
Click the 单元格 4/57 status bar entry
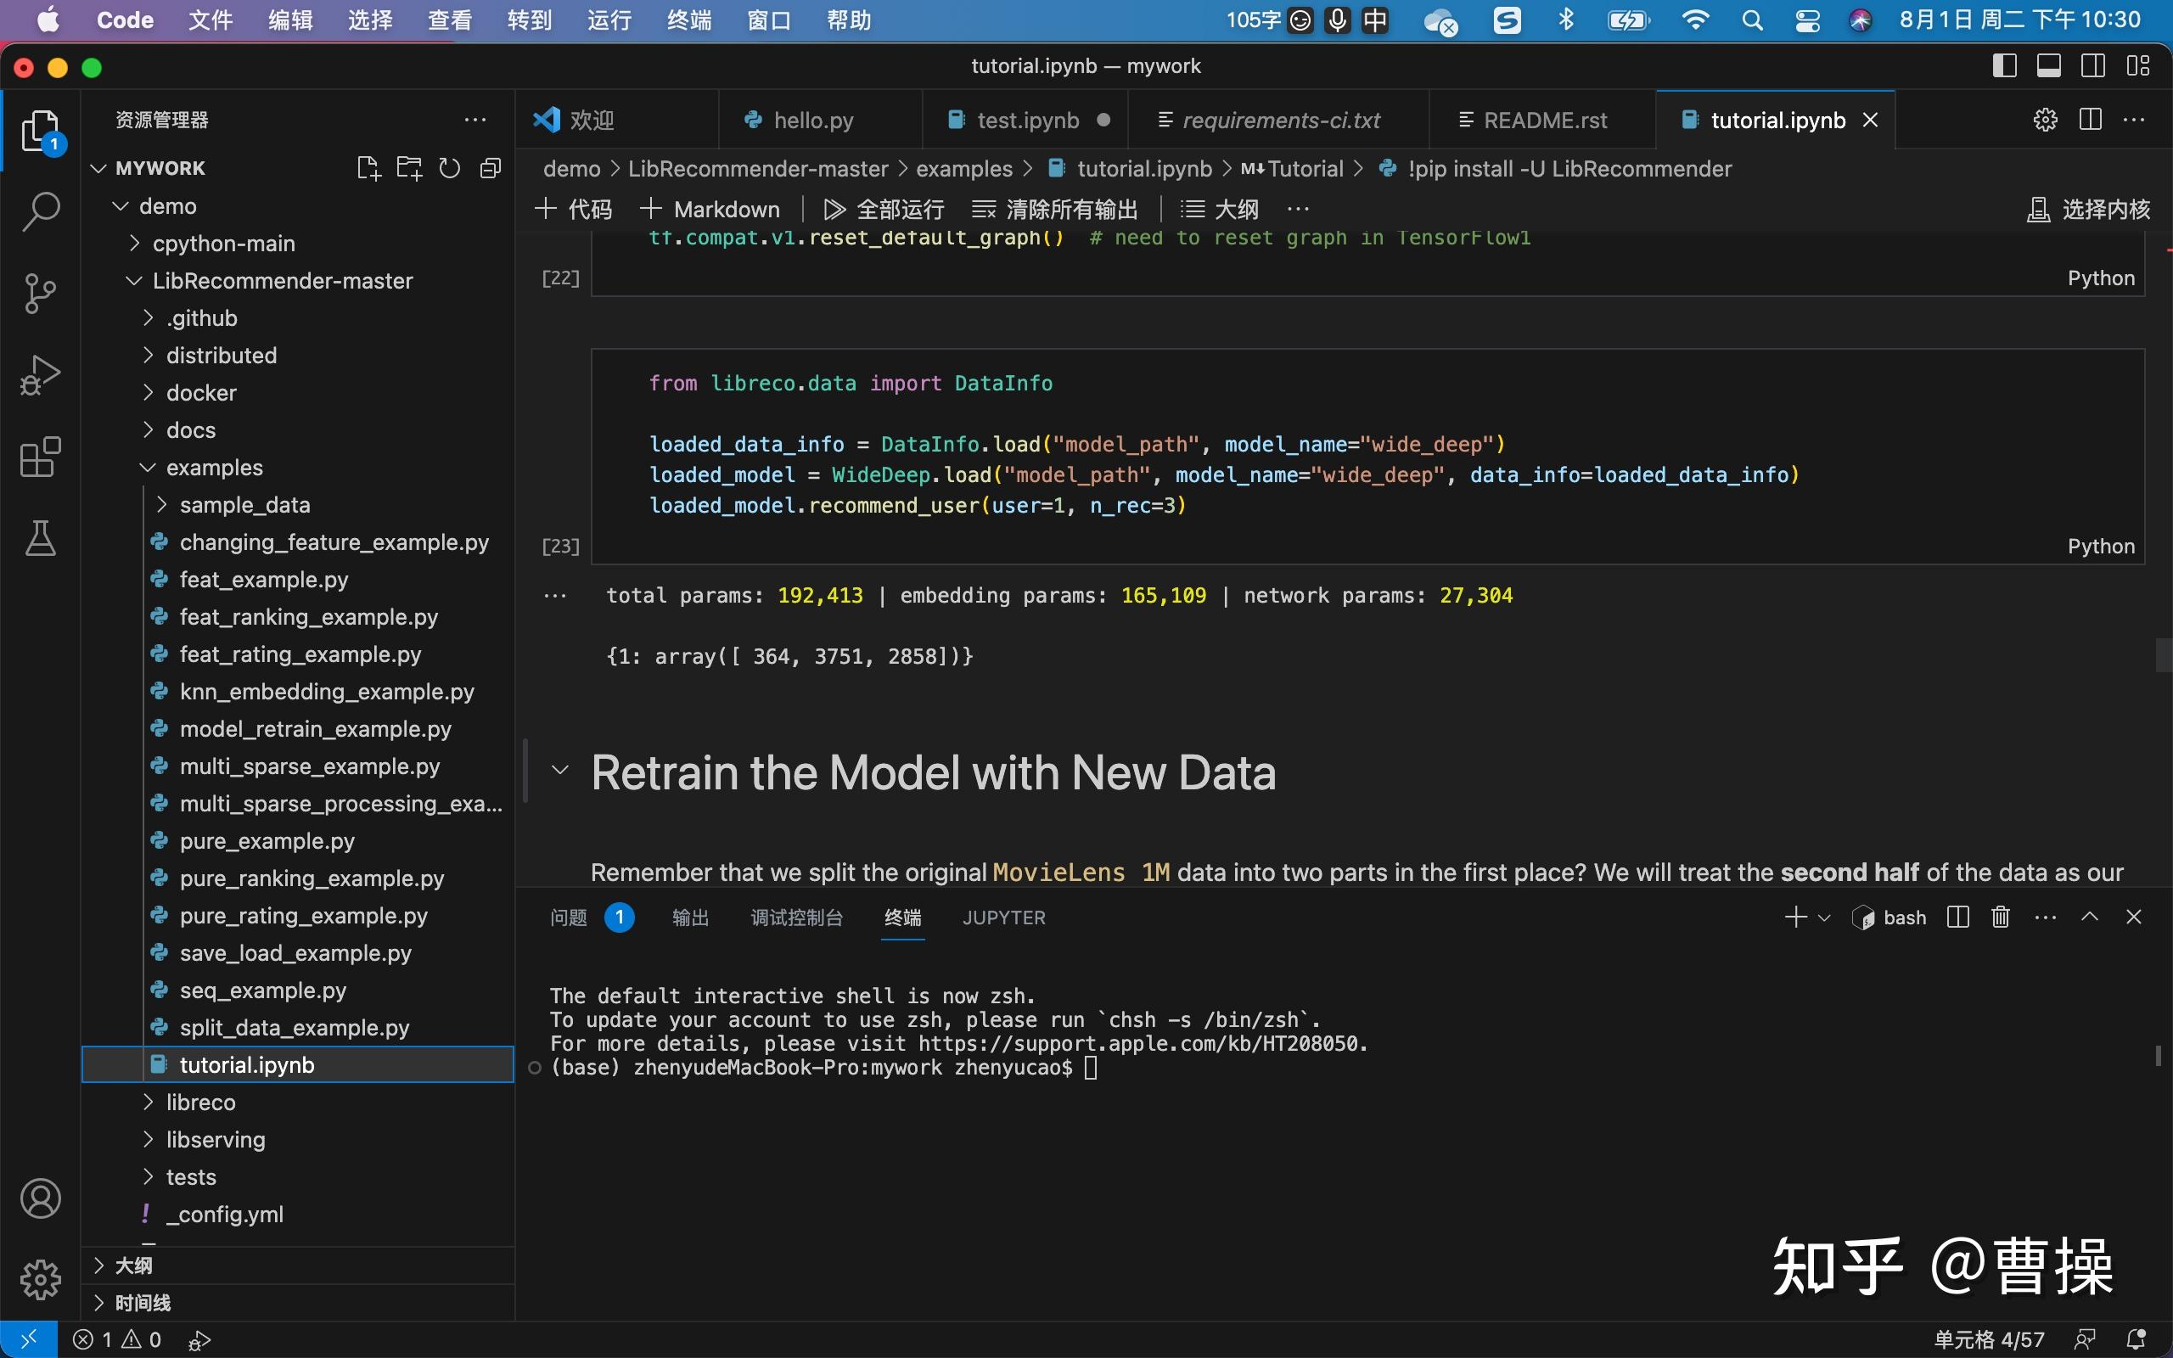pos(1988,1339)
